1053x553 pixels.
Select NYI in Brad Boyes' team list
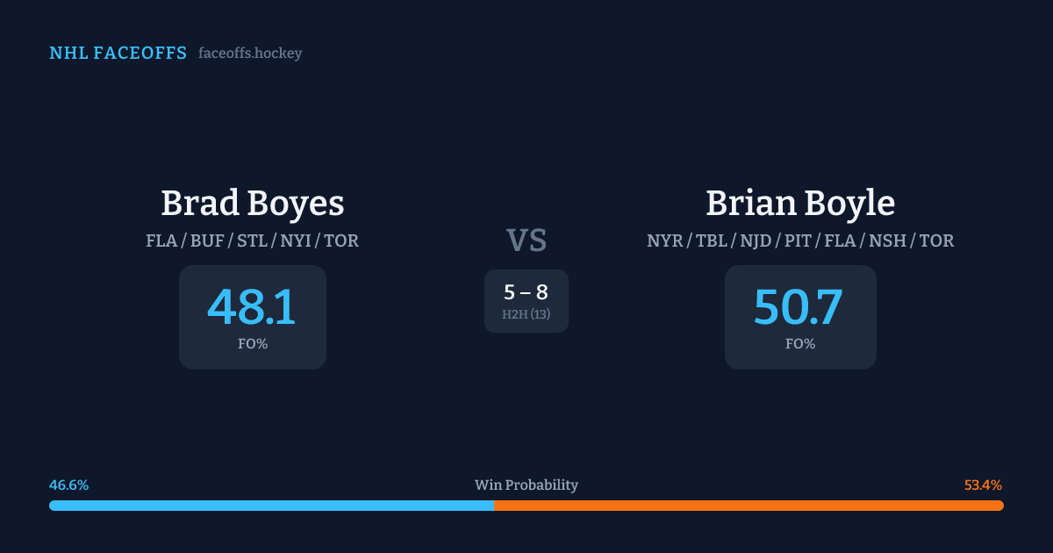click(297, 241)
